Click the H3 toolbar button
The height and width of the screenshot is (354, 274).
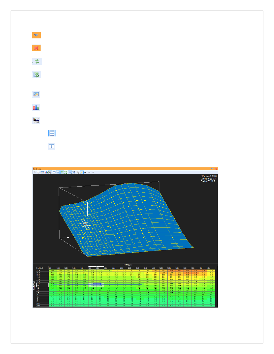(93, 172)
